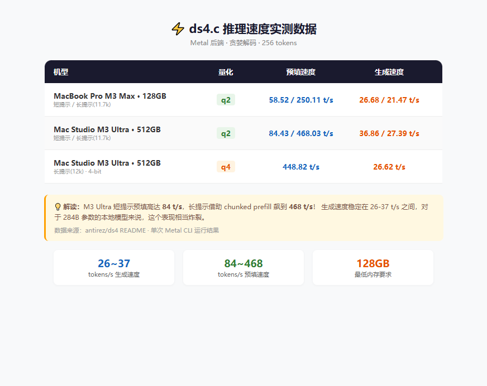Click the 预填速度 column header

pos(301,72)
